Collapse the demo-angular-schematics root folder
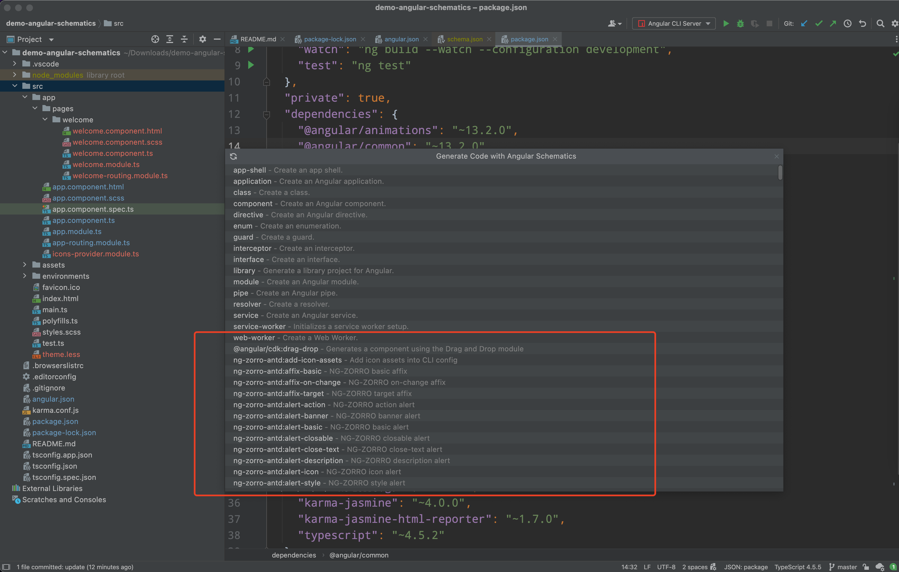 click(5, 53)
